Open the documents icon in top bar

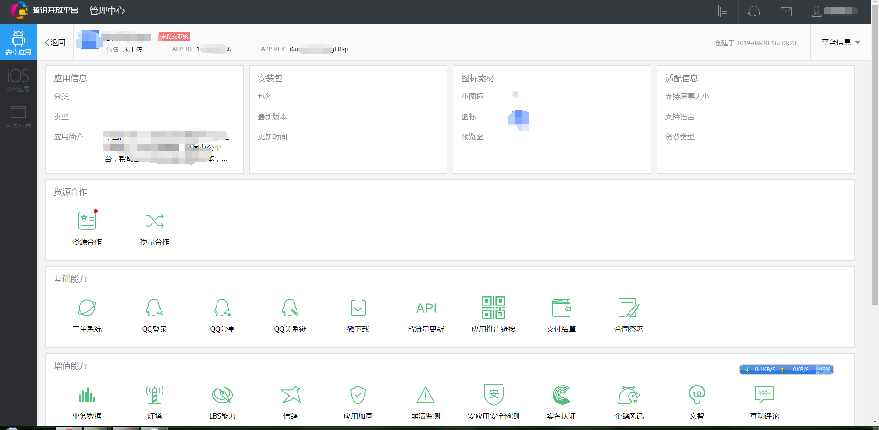click(724, 11)
